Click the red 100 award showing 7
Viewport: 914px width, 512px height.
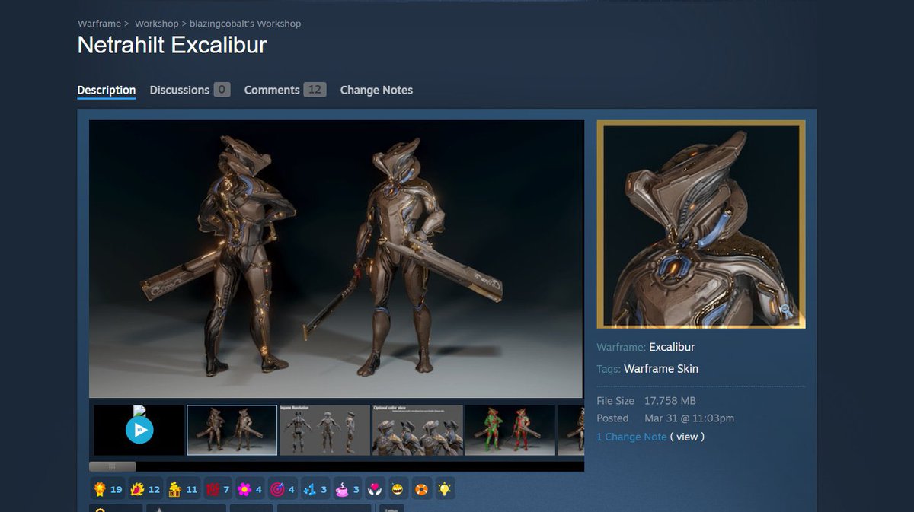216,489
